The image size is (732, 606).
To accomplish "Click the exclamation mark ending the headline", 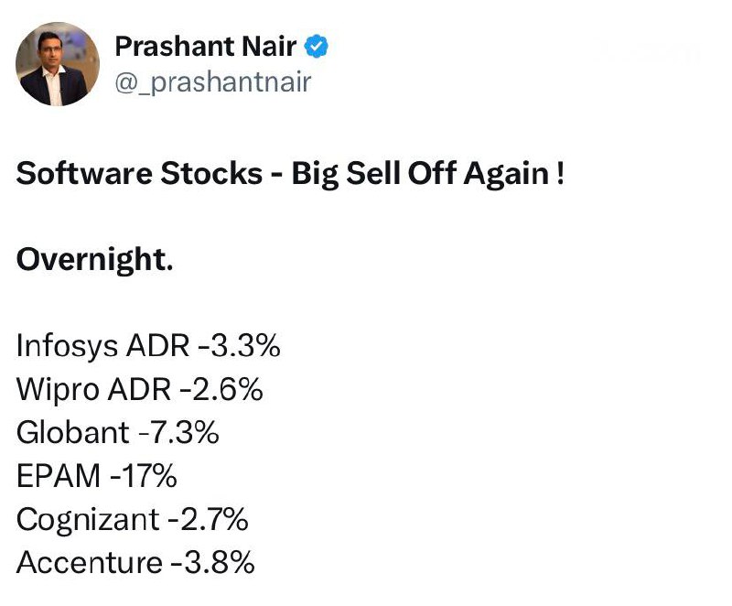I will [x=559, y=174].
